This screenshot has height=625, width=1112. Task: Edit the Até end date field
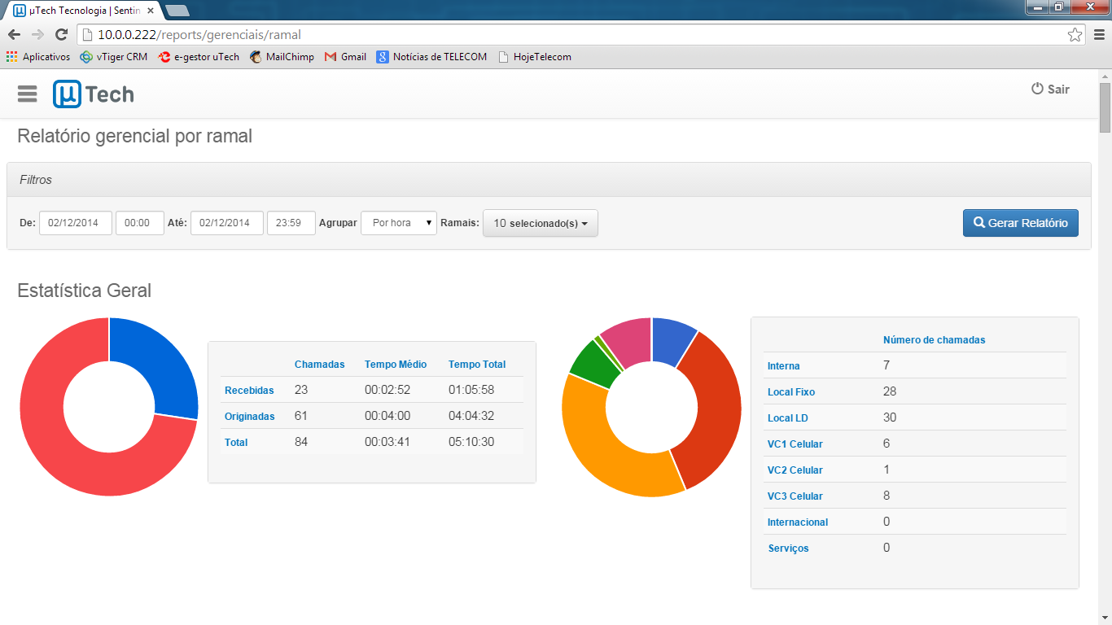(x=227, y=223)
